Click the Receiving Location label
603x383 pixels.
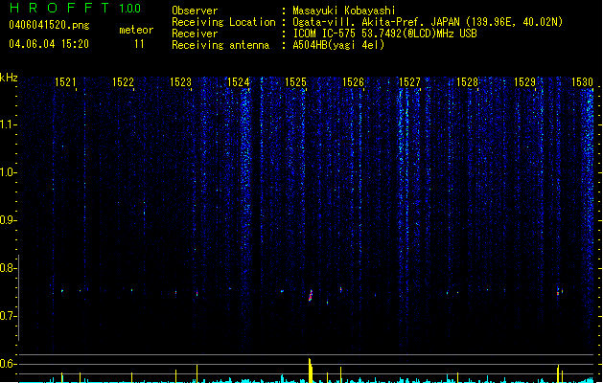(223, 22)
